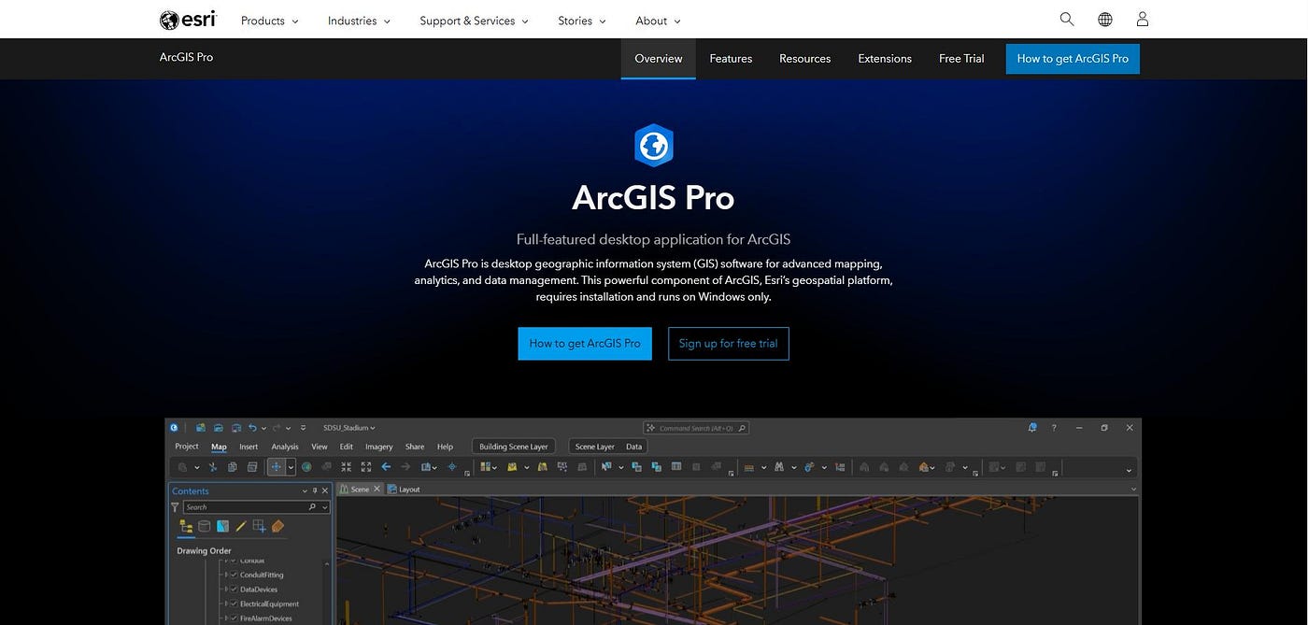Click the Undo arrow in quick access toolbar

click(x=252, y=428)
